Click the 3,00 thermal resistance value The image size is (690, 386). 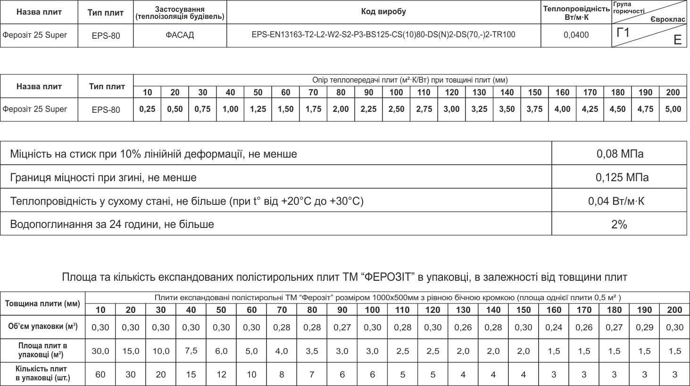tap(452, 109)
